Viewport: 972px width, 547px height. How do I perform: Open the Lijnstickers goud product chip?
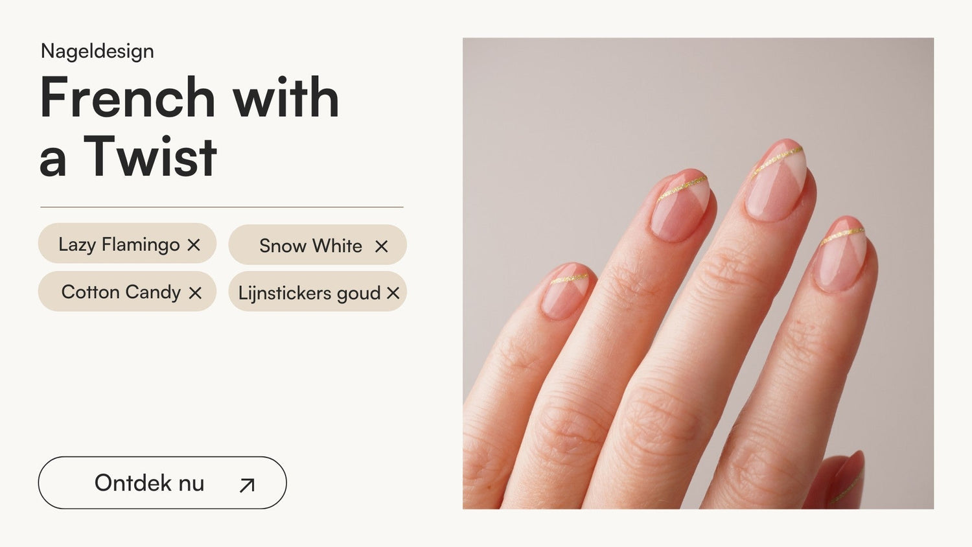click(318, 292)
